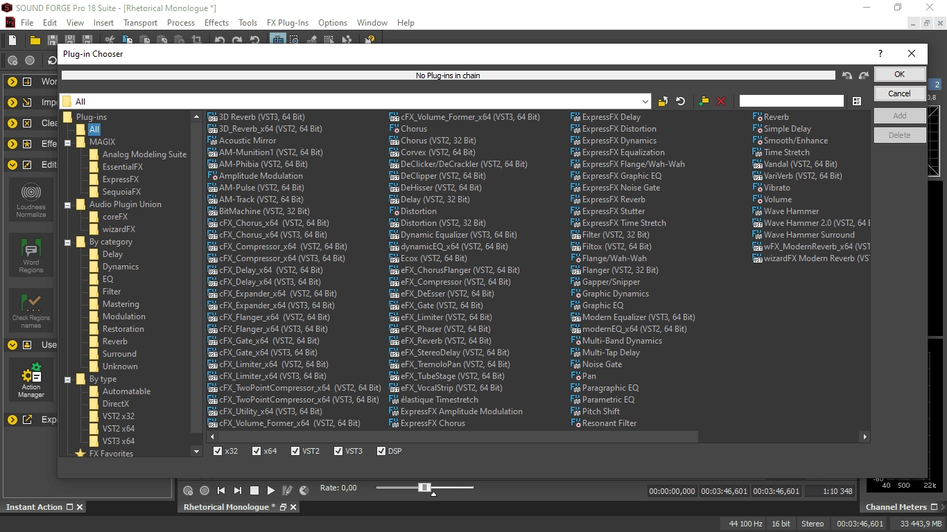
Task: Click the Check Regions names icon
Action: (31, 311)
